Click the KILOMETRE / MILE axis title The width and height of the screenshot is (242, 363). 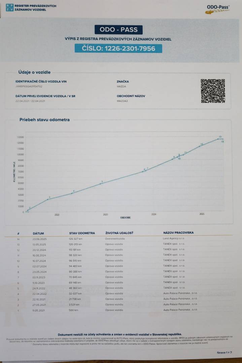[x=14, y=171]
